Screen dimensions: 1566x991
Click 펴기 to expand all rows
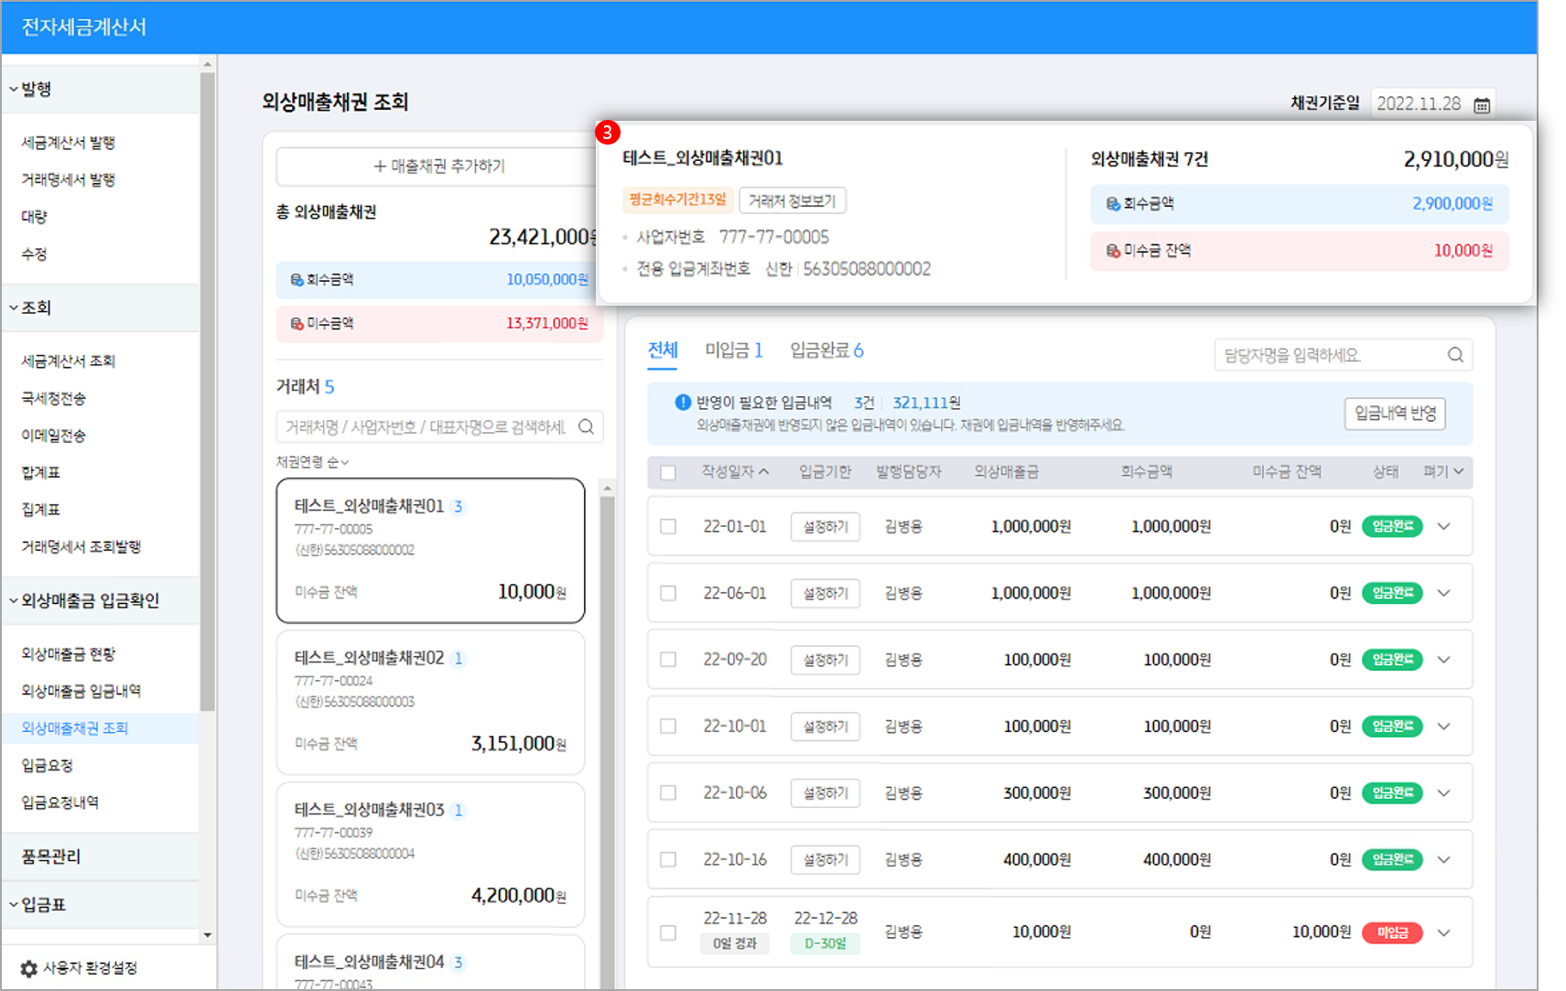click(x=1443, y=471)
